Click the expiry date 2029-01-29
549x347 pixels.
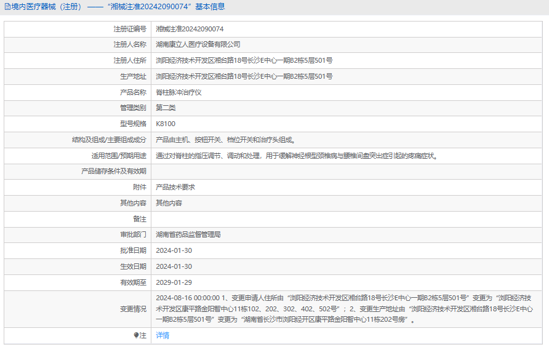click(174, 282)
